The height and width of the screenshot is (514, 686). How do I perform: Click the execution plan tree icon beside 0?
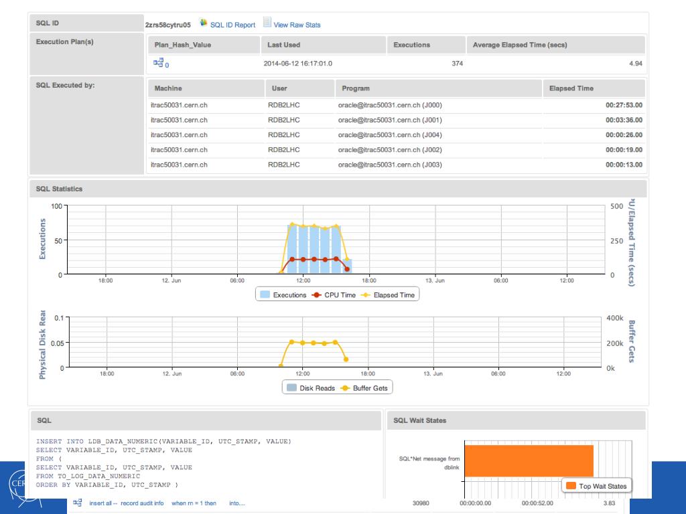point(158,63)
